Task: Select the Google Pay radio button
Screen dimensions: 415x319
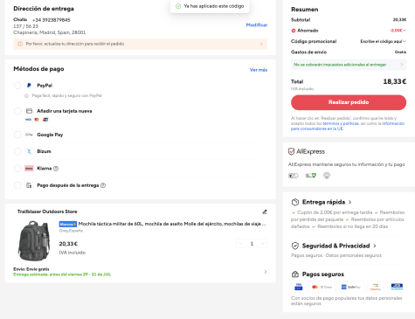Action: [x=17, y=135]
